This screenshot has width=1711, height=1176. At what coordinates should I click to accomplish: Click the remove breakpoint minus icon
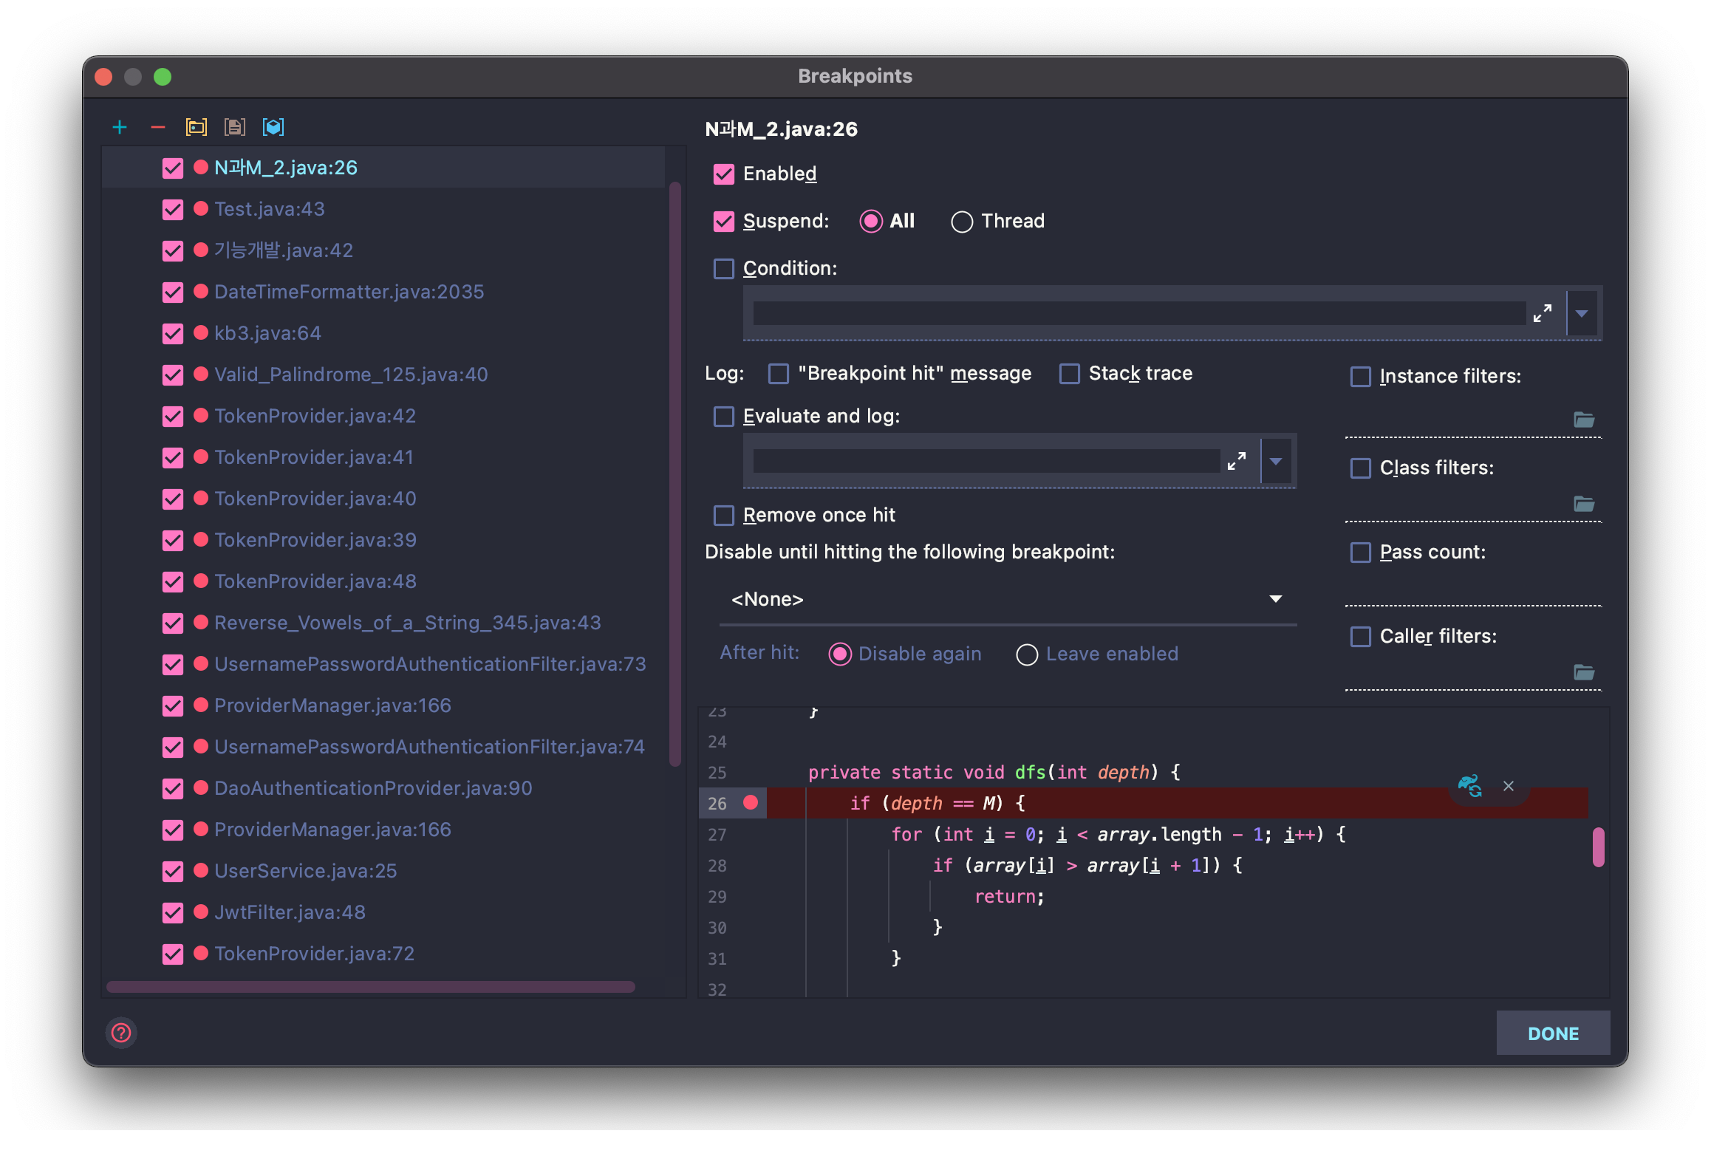point(157,127)
